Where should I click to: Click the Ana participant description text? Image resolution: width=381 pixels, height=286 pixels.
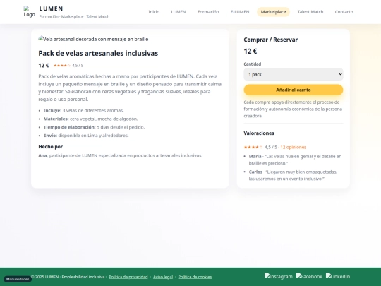pyautogui.click(x=120, y=155)
